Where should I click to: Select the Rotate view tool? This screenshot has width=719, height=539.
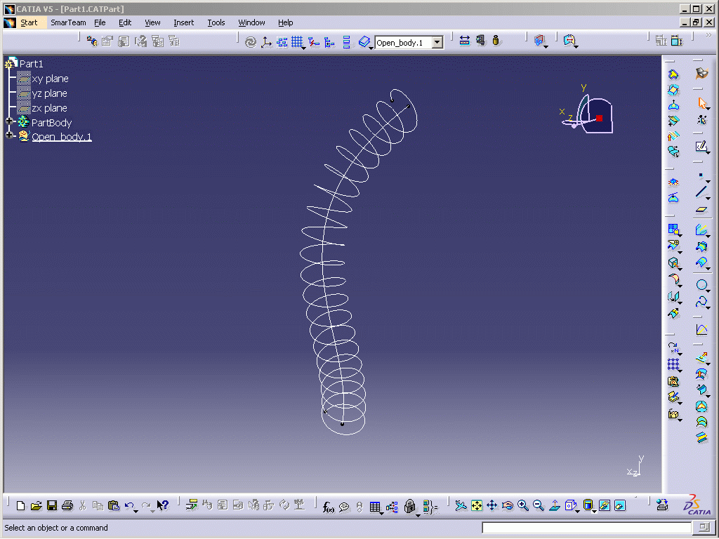coord(508,505)
